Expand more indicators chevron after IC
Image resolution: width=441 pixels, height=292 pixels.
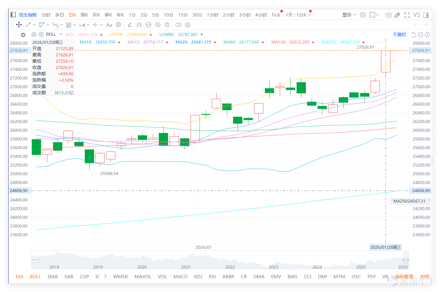coord(105,276)
